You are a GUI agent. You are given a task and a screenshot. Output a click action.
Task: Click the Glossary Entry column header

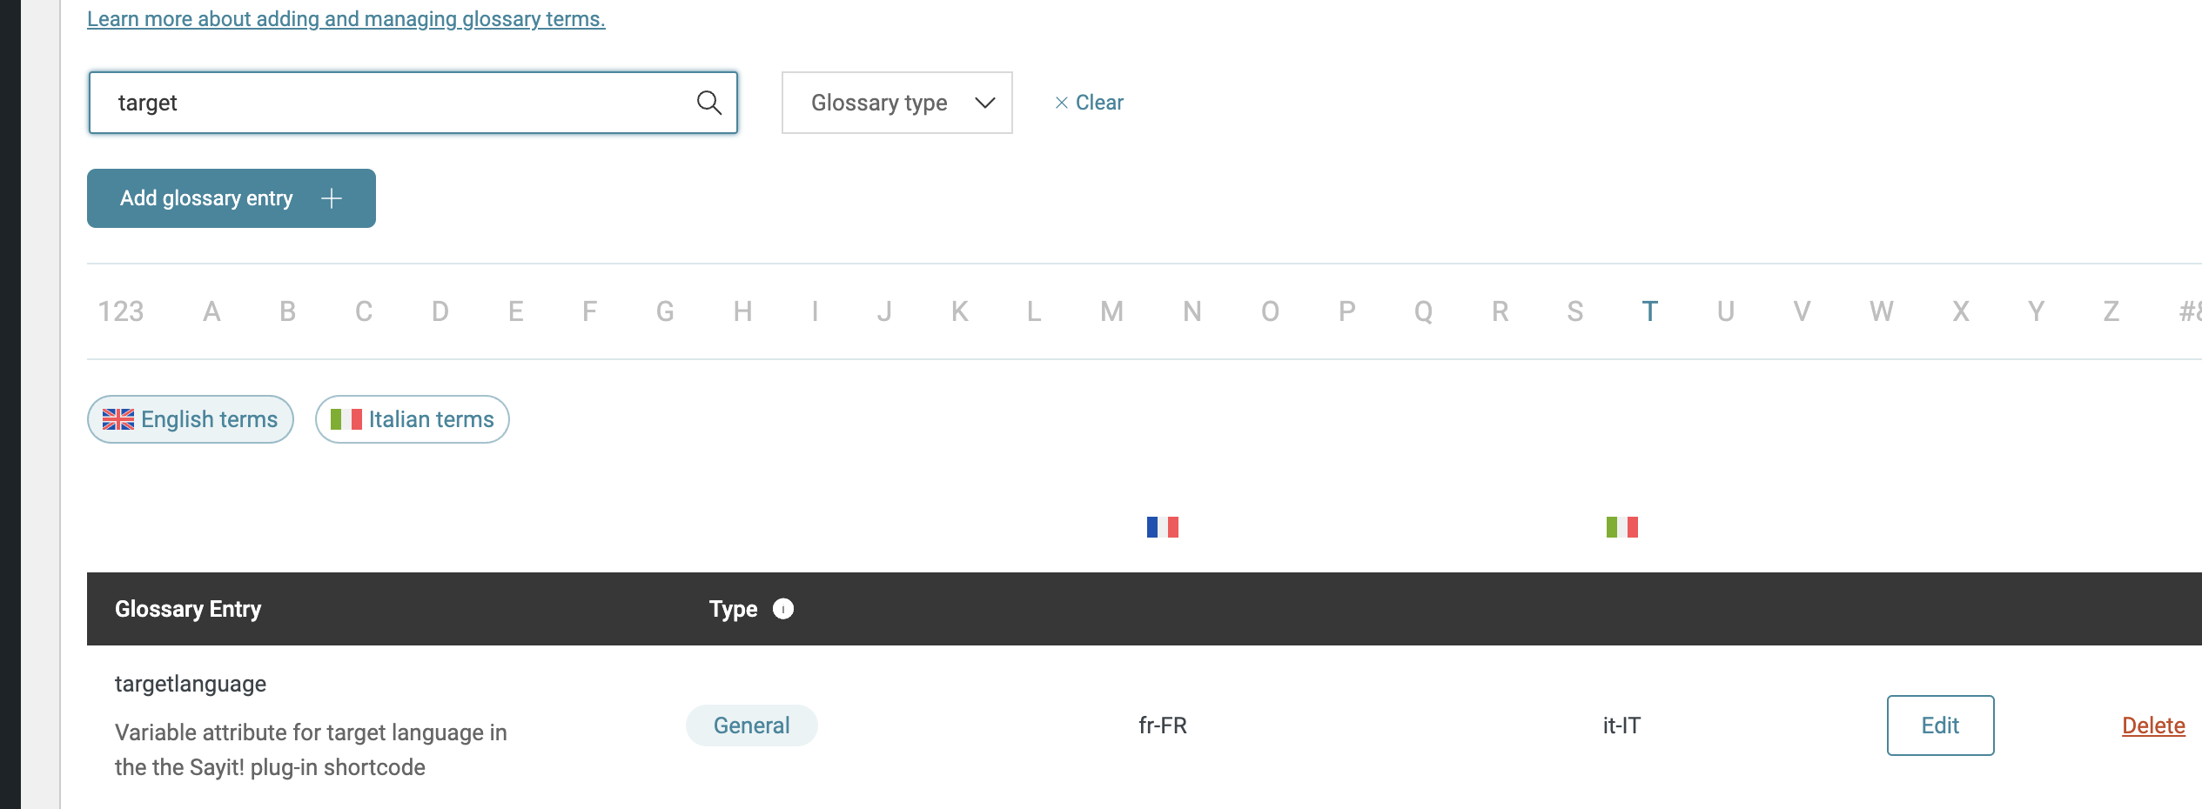(x=188, y=609)
